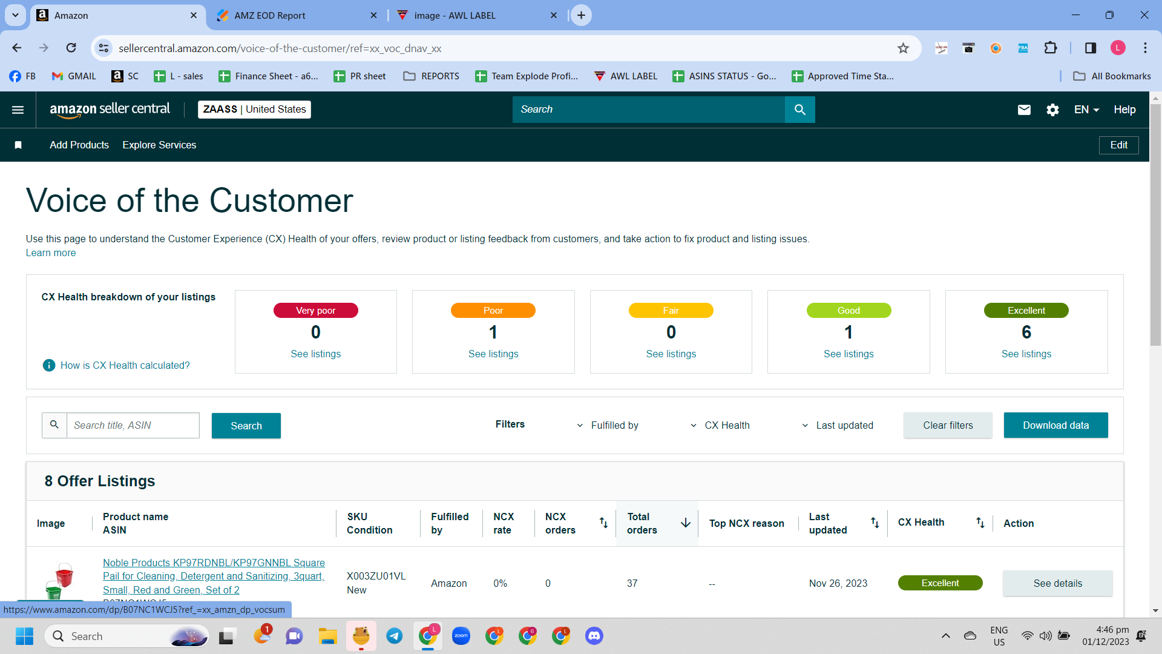Viewport: 1162px width, 654px height.
Task: Open the Noble Products Square Pail product link
Action: [214, 576]
